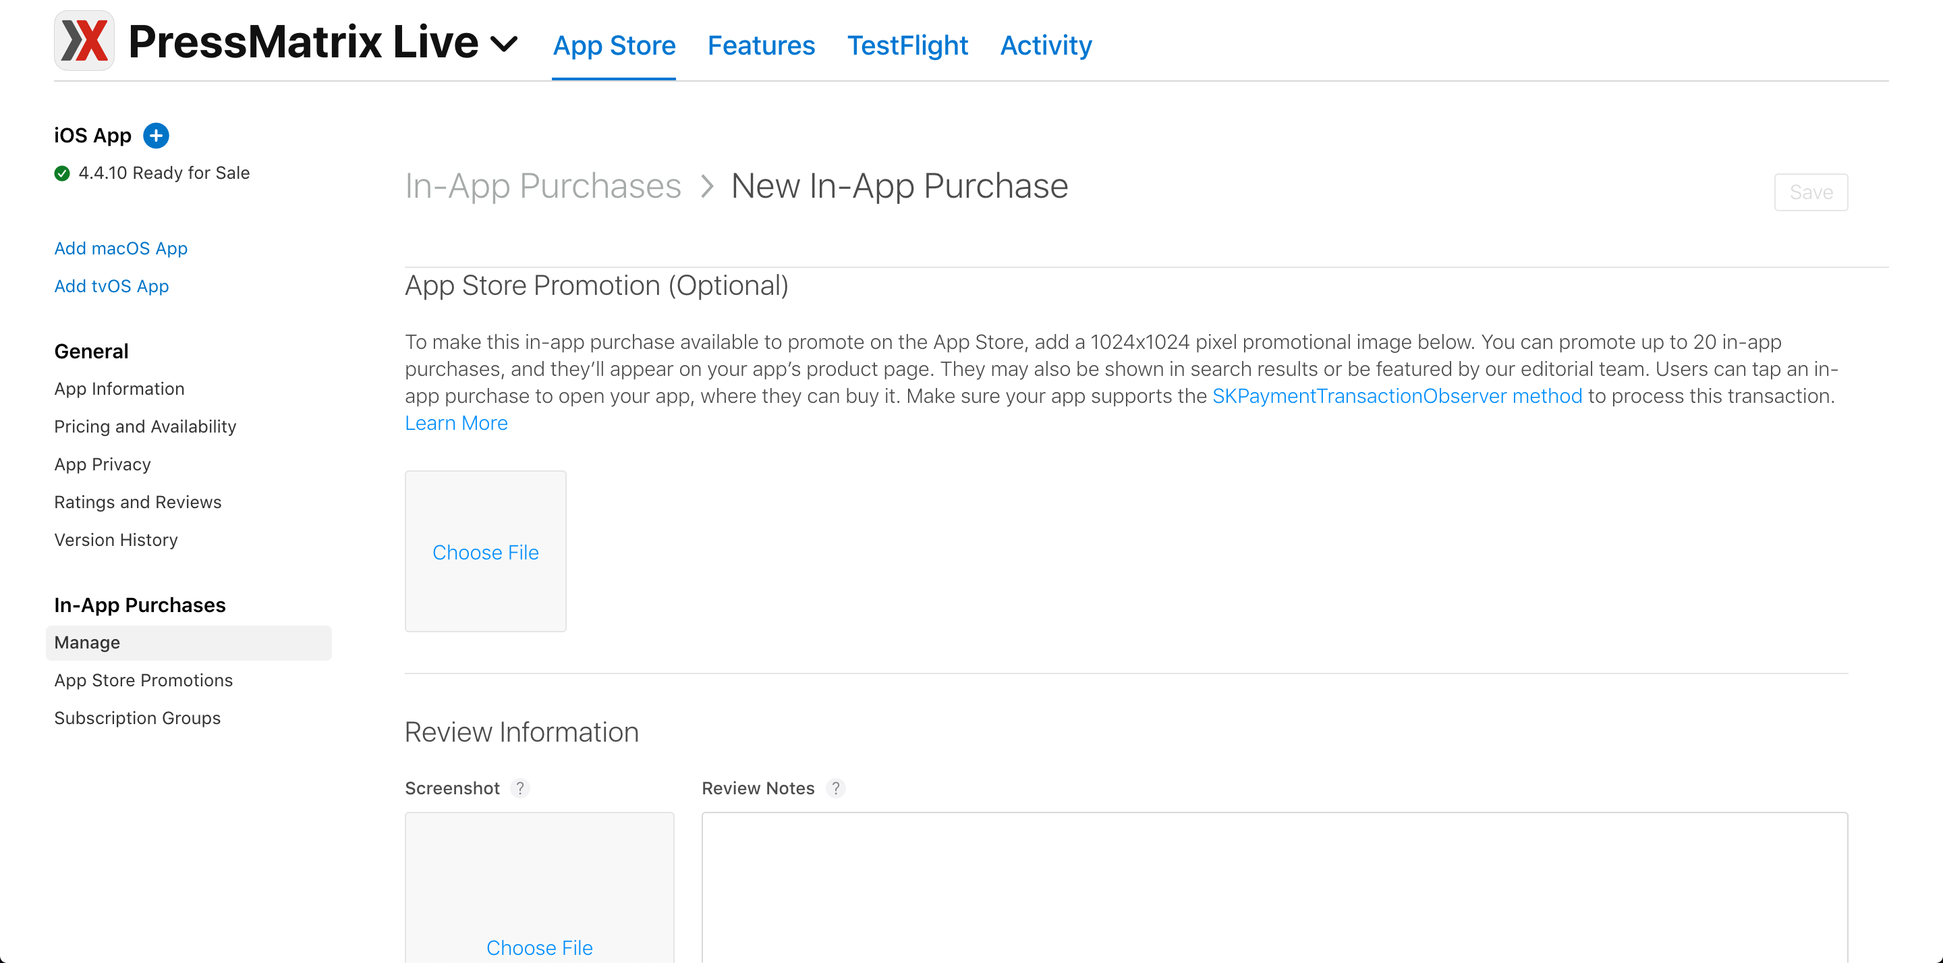View Version History
1943x963 pixels.
[x=116, y=540]
